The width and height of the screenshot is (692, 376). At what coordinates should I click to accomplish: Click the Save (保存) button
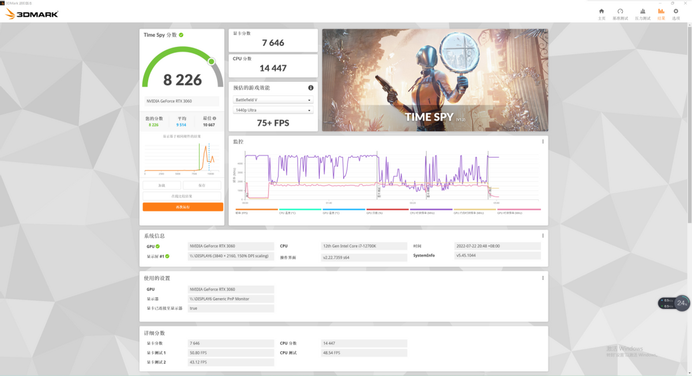click(202, 185)
